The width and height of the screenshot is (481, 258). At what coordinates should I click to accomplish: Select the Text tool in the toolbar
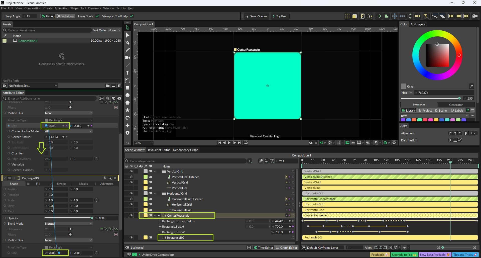pyautogui.click(x=128, y=73)
